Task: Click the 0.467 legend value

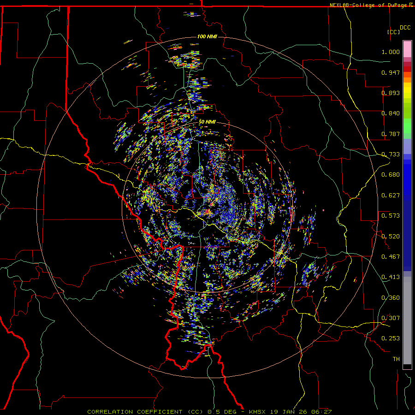Action: (391, 257)
